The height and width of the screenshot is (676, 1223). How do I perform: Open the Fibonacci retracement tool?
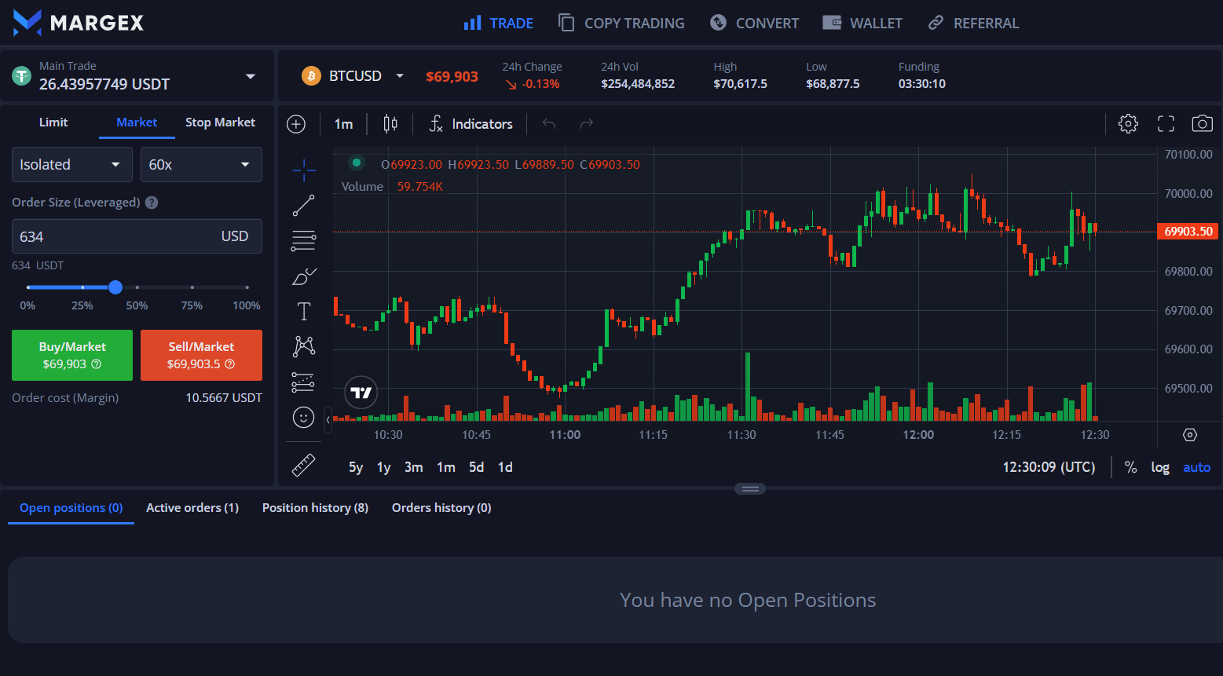click(303, 240)
